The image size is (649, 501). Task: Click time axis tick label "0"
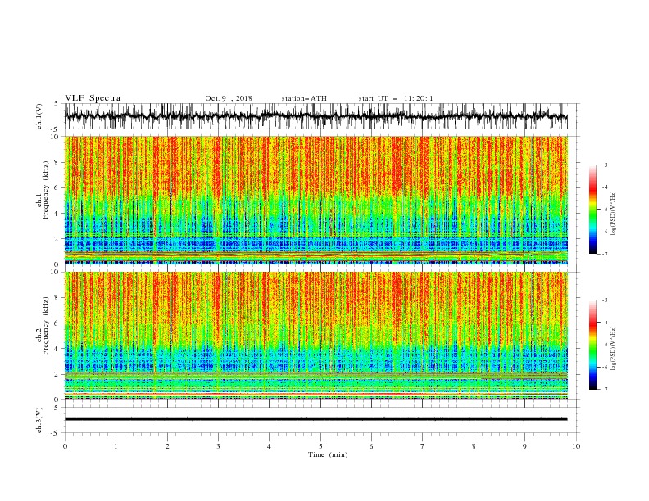click(x=65, y=446)
